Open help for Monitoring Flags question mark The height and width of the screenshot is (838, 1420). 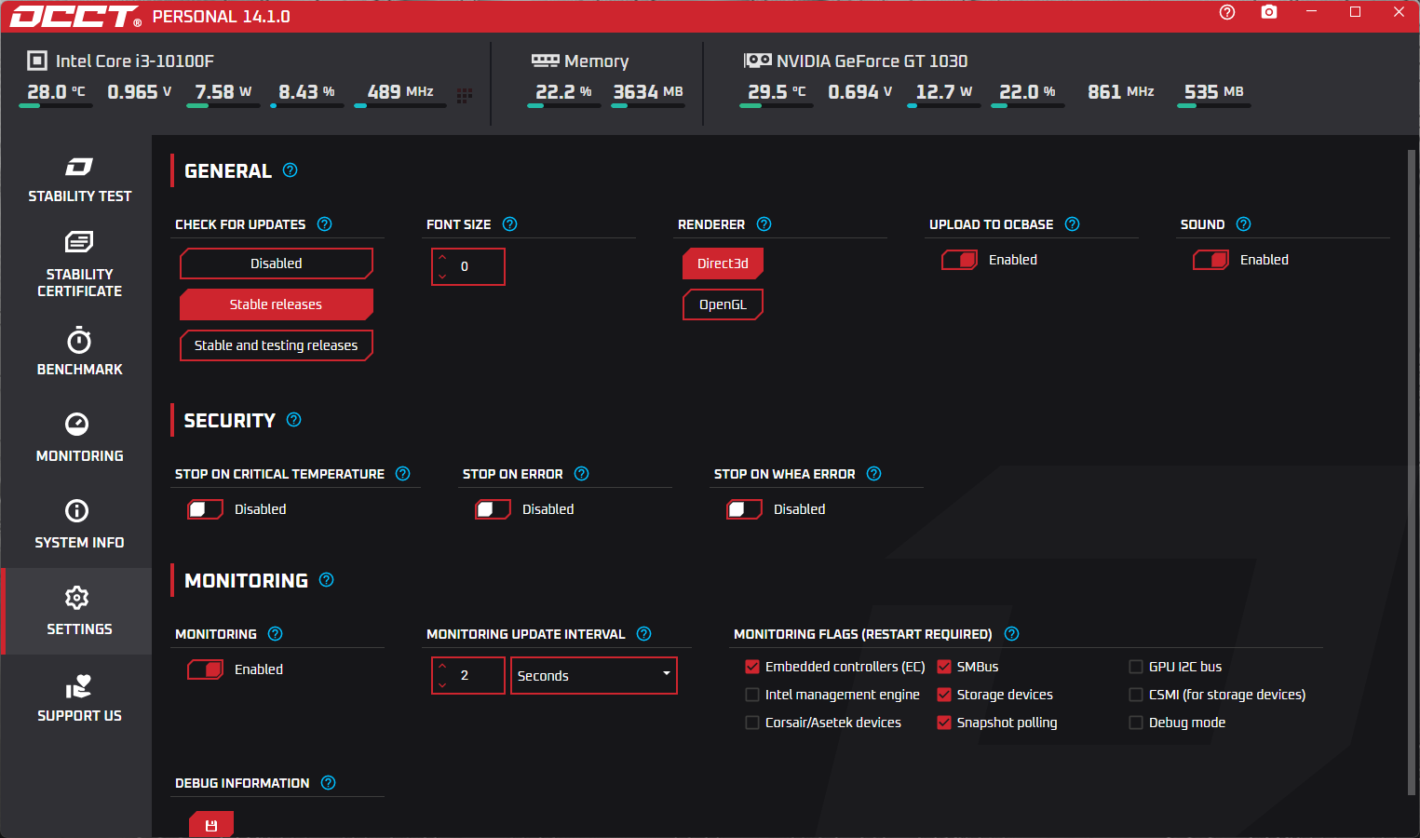pos(1012,634)
